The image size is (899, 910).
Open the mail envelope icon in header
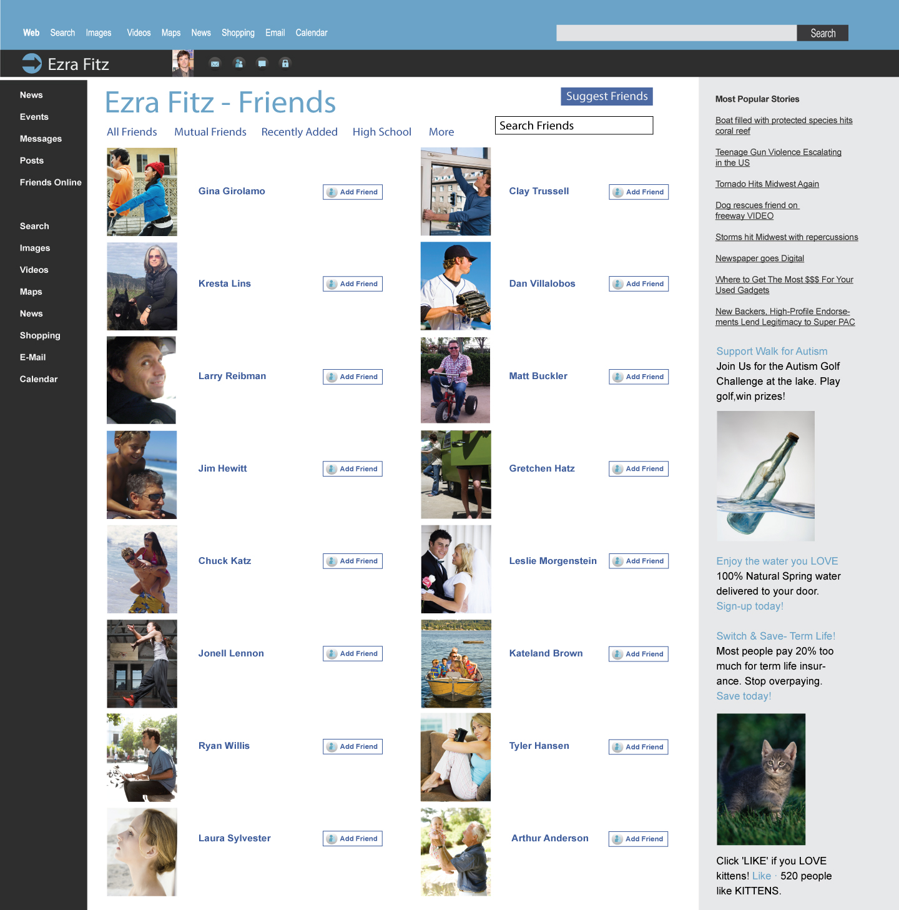point(215,64)
